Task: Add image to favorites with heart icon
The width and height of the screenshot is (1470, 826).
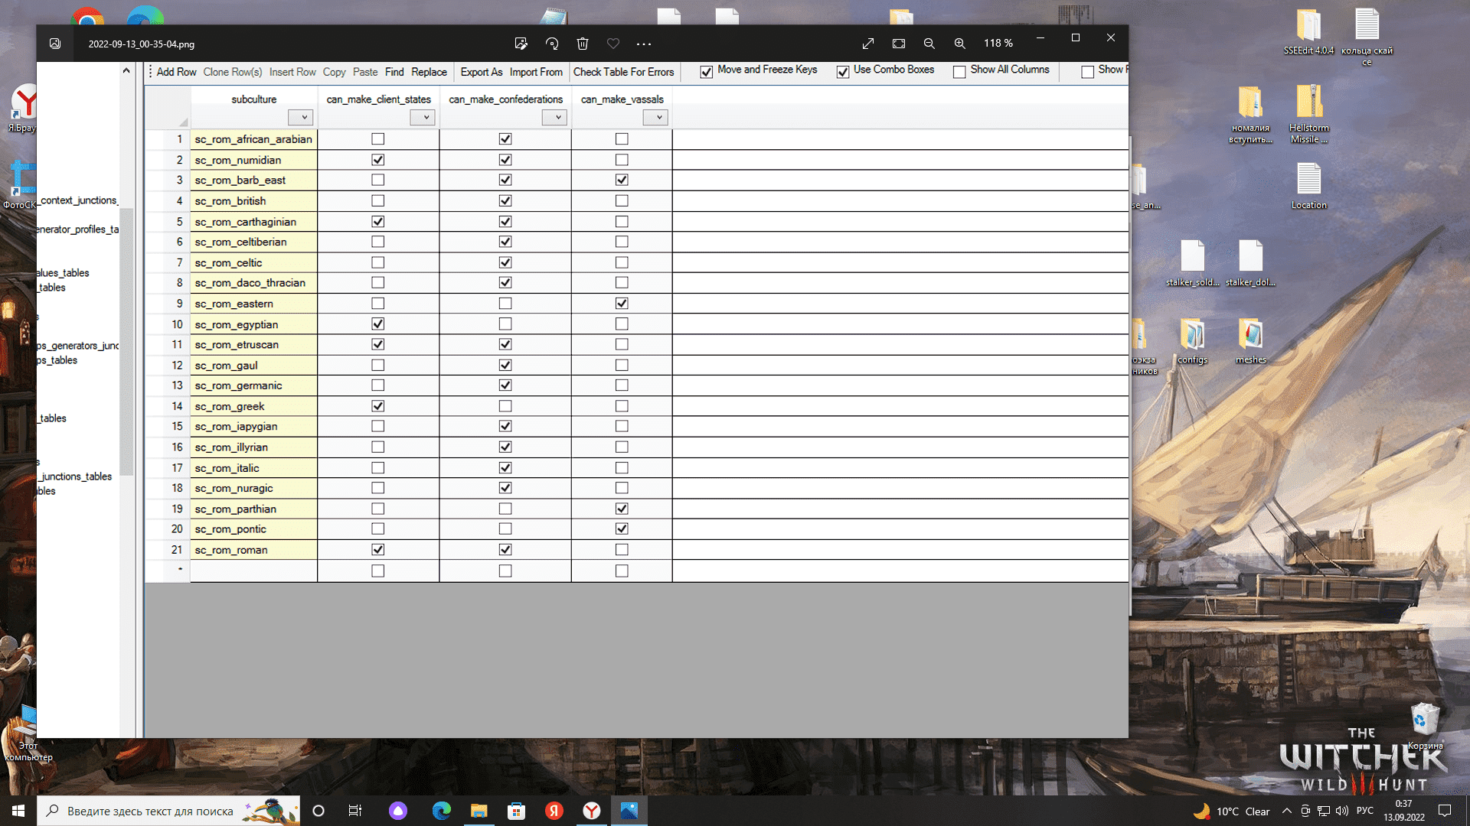Action: click(x=613, y=44)
